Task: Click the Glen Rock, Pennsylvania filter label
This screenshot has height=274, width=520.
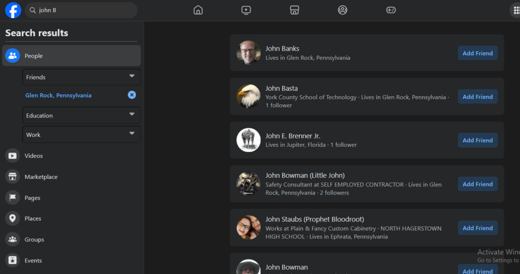Action: [x=58, y=95]
